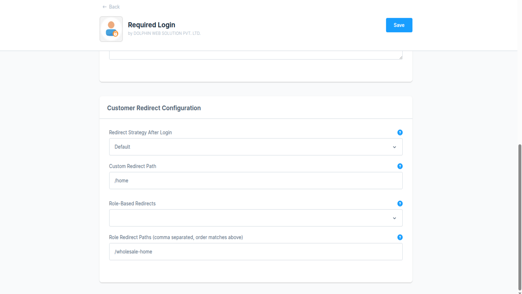Expand the Role-Based Redirects dropdown
The height and width of the screenshot is (294, 522).
pyautogui.click(x=256, y=218)
